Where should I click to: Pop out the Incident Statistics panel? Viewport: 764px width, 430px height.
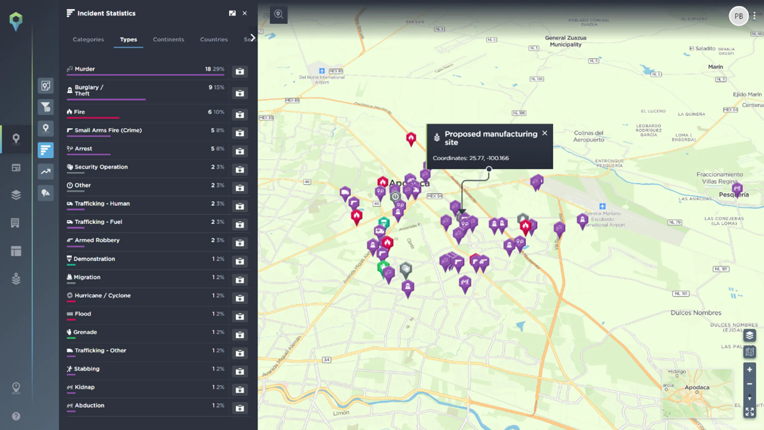[x=232, y=13]
